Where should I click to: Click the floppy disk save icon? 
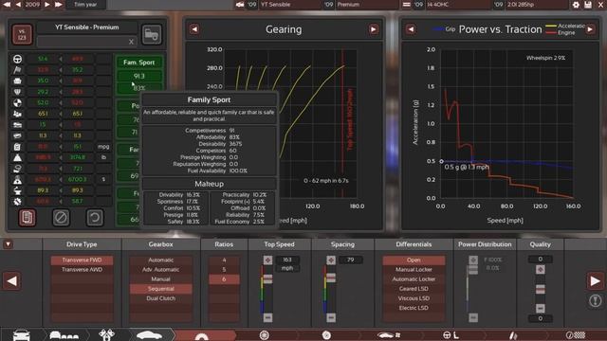[x=588, y=5]
